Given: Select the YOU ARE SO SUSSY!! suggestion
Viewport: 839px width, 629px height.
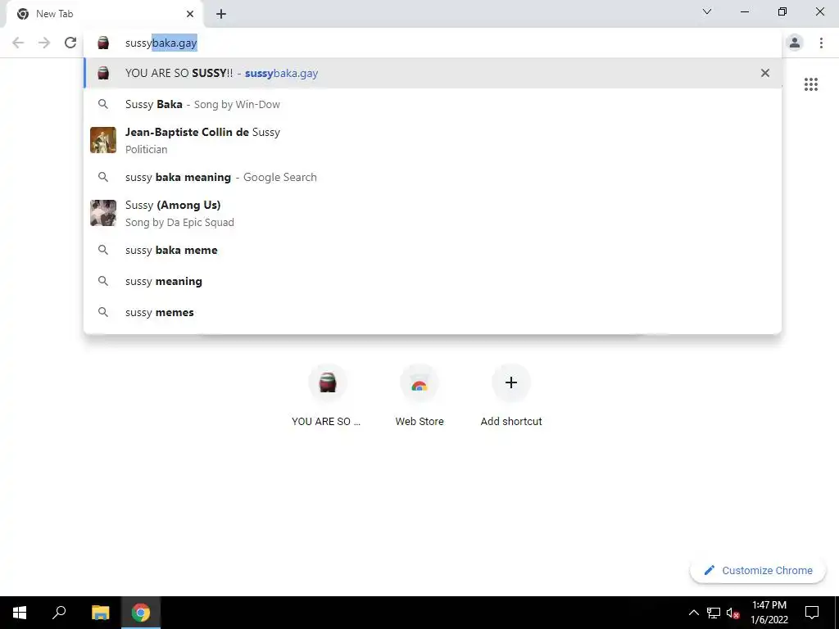Looking at the screenshot, I should (433, 73).
